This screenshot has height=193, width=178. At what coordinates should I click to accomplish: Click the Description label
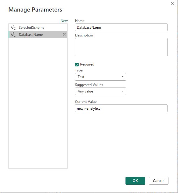pyautogui.click(x=84, y=35)
